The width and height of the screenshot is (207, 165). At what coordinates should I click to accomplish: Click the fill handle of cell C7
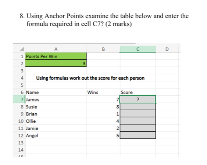click(x=156, y=103)
